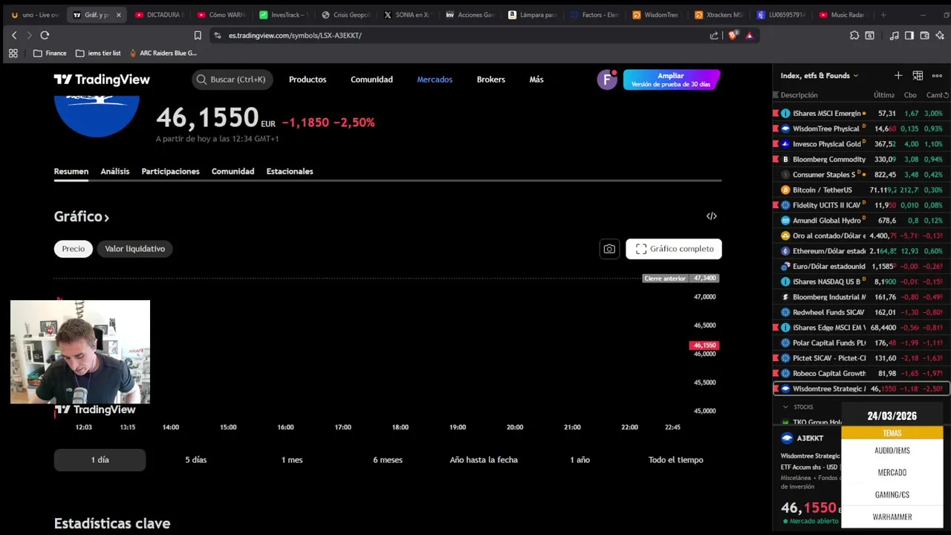Select Bitcoin / TetherUS watchlist row
Image resolution: width=951 pixels, height=535 pixels.
point(862,190)
